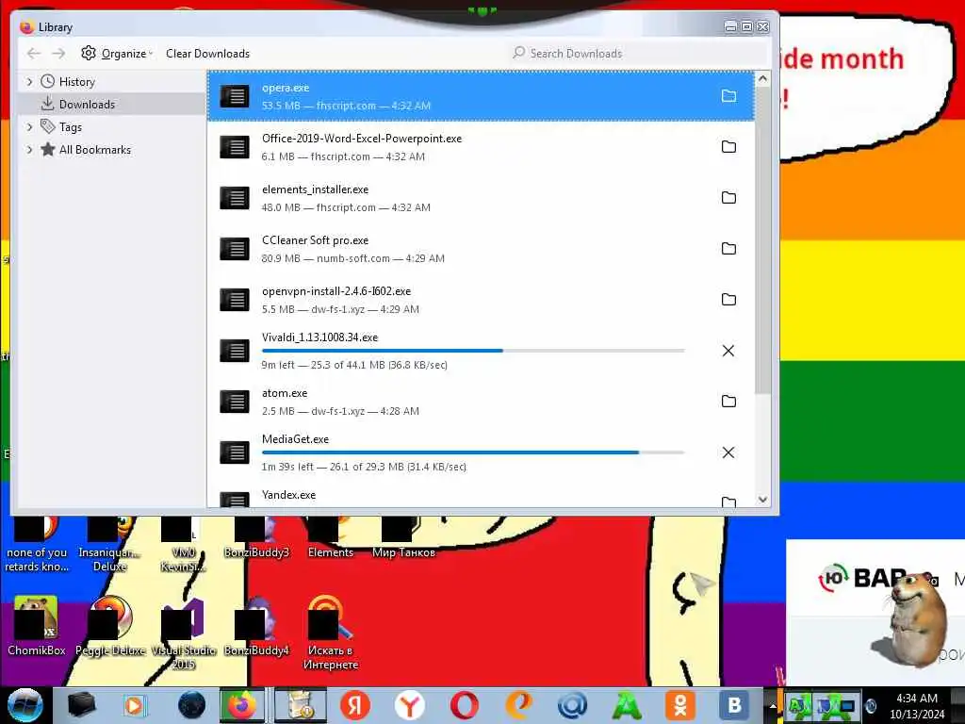The width and height of the screenshot is (965, 724).
Task: Select the Yandex.exe entry name
Action: pyautogui.click(x=288, y=495)
